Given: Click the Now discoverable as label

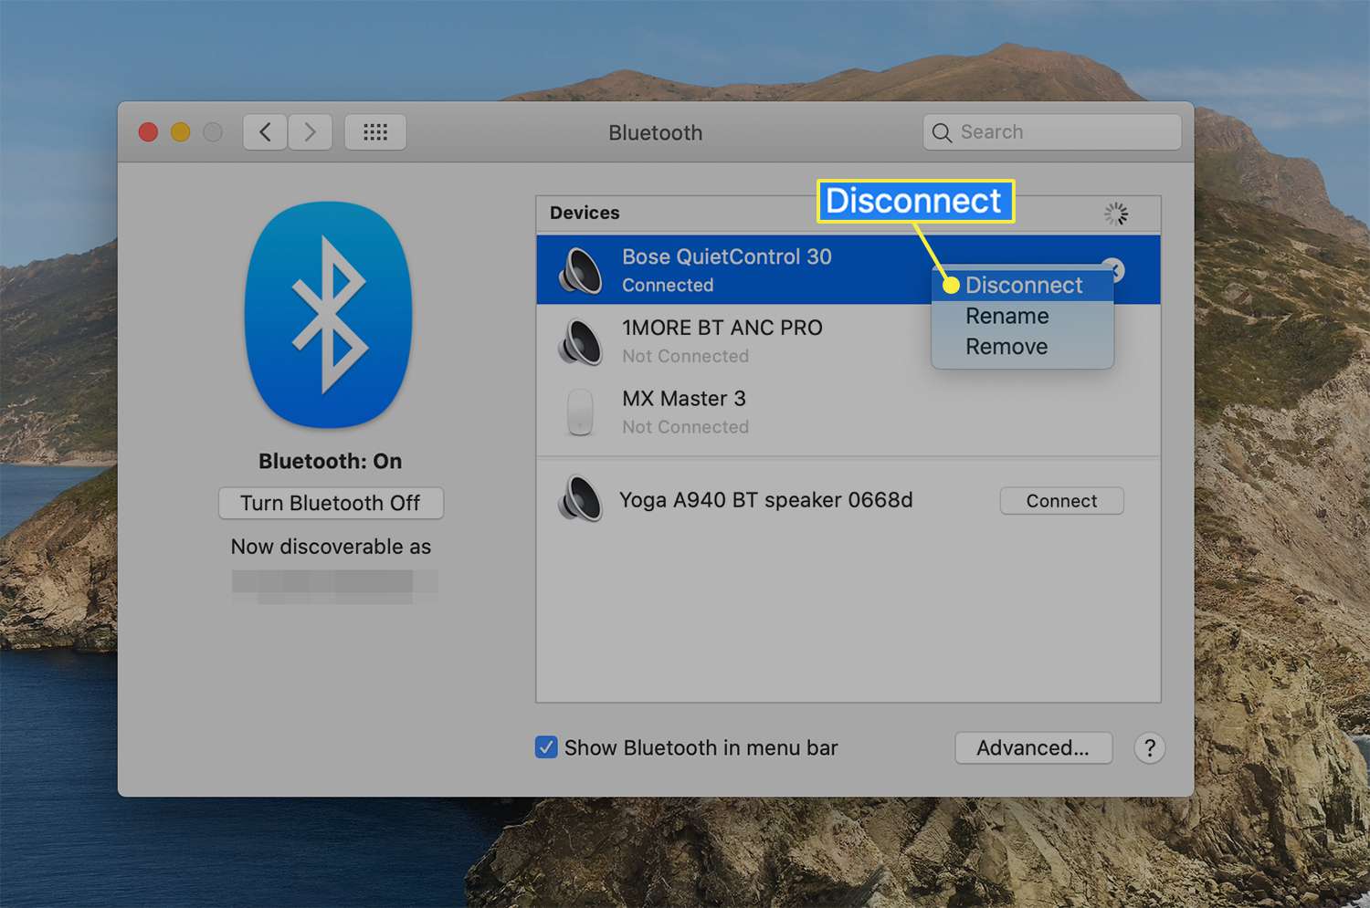Looking at the screenshot, I should pos(331,547).
